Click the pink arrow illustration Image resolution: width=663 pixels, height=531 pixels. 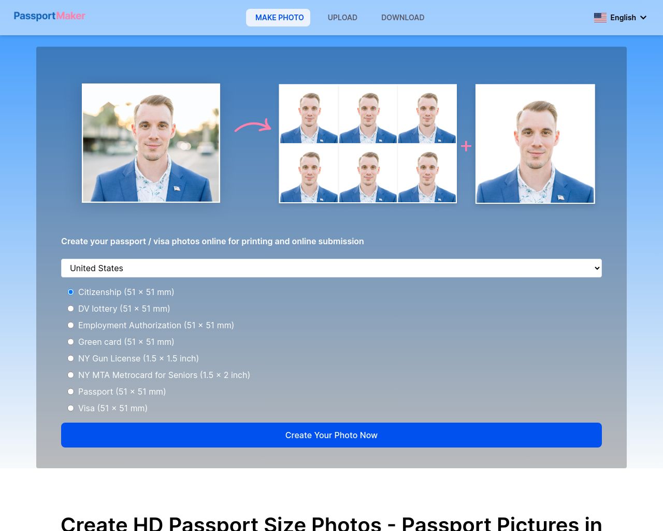[252, 126]
